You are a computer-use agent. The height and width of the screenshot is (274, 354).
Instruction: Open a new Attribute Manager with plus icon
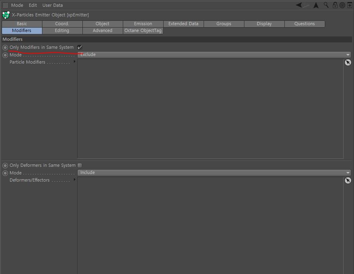350,5
